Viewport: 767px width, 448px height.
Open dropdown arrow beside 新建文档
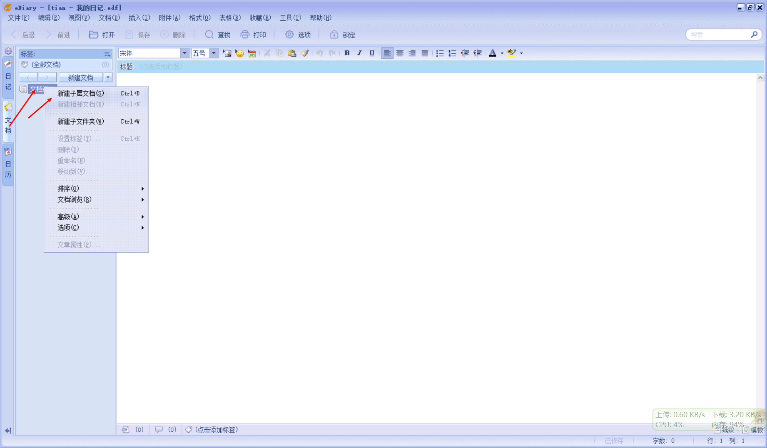tap(108, 77)
